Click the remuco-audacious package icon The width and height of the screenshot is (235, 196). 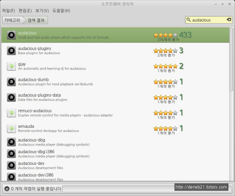pos(11,113)
